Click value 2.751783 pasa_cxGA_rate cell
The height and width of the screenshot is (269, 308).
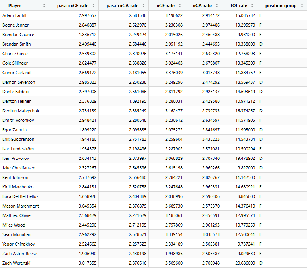(138, 139)
